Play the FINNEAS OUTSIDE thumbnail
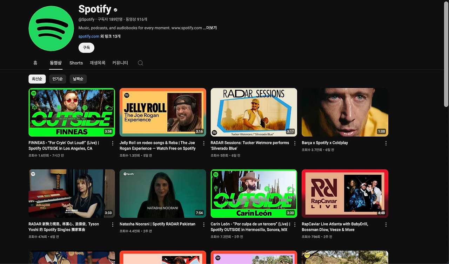This screenshot has height=264, width=449. (x=72, y=112)
